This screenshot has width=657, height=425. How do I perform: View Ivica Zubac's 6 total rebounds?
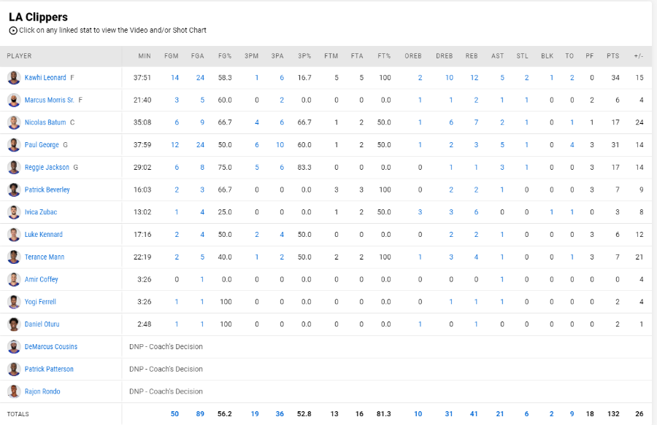coord(477,212)
